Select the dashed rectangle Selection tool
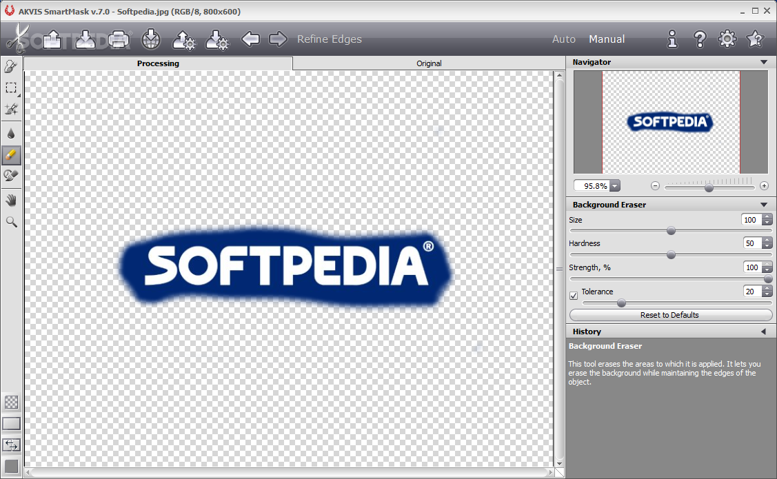 [11, 88]
